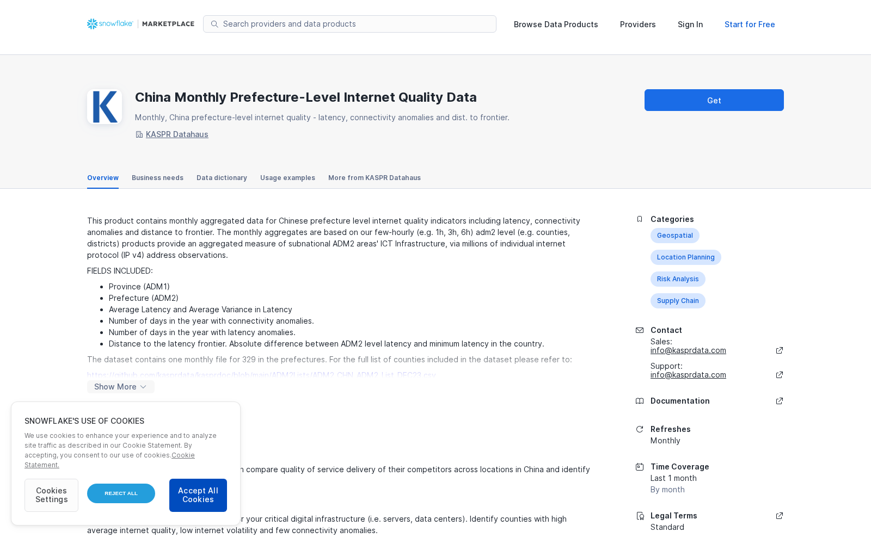Click the Legal Terms heading
This screenshot has width=871, height=544.
tap(674, 516)
